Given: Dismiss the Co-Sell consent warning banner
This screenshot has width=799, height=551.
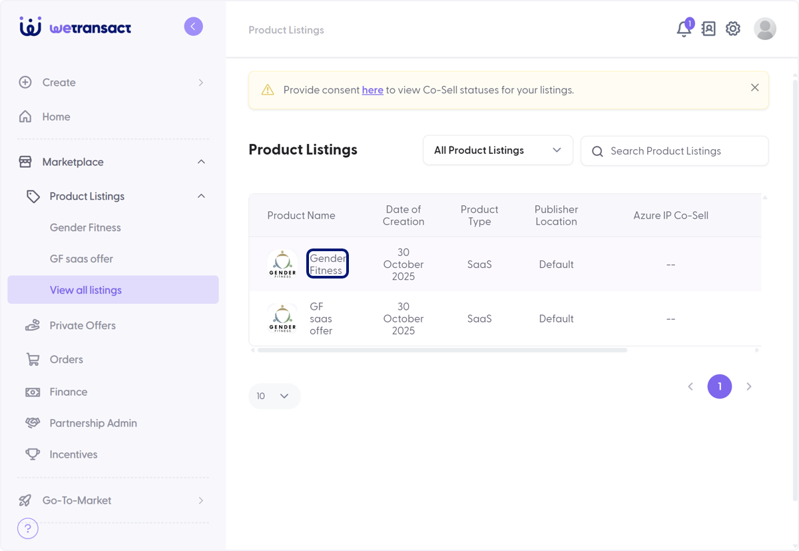Looking at the screenshot, I should [x=754, y=87].
